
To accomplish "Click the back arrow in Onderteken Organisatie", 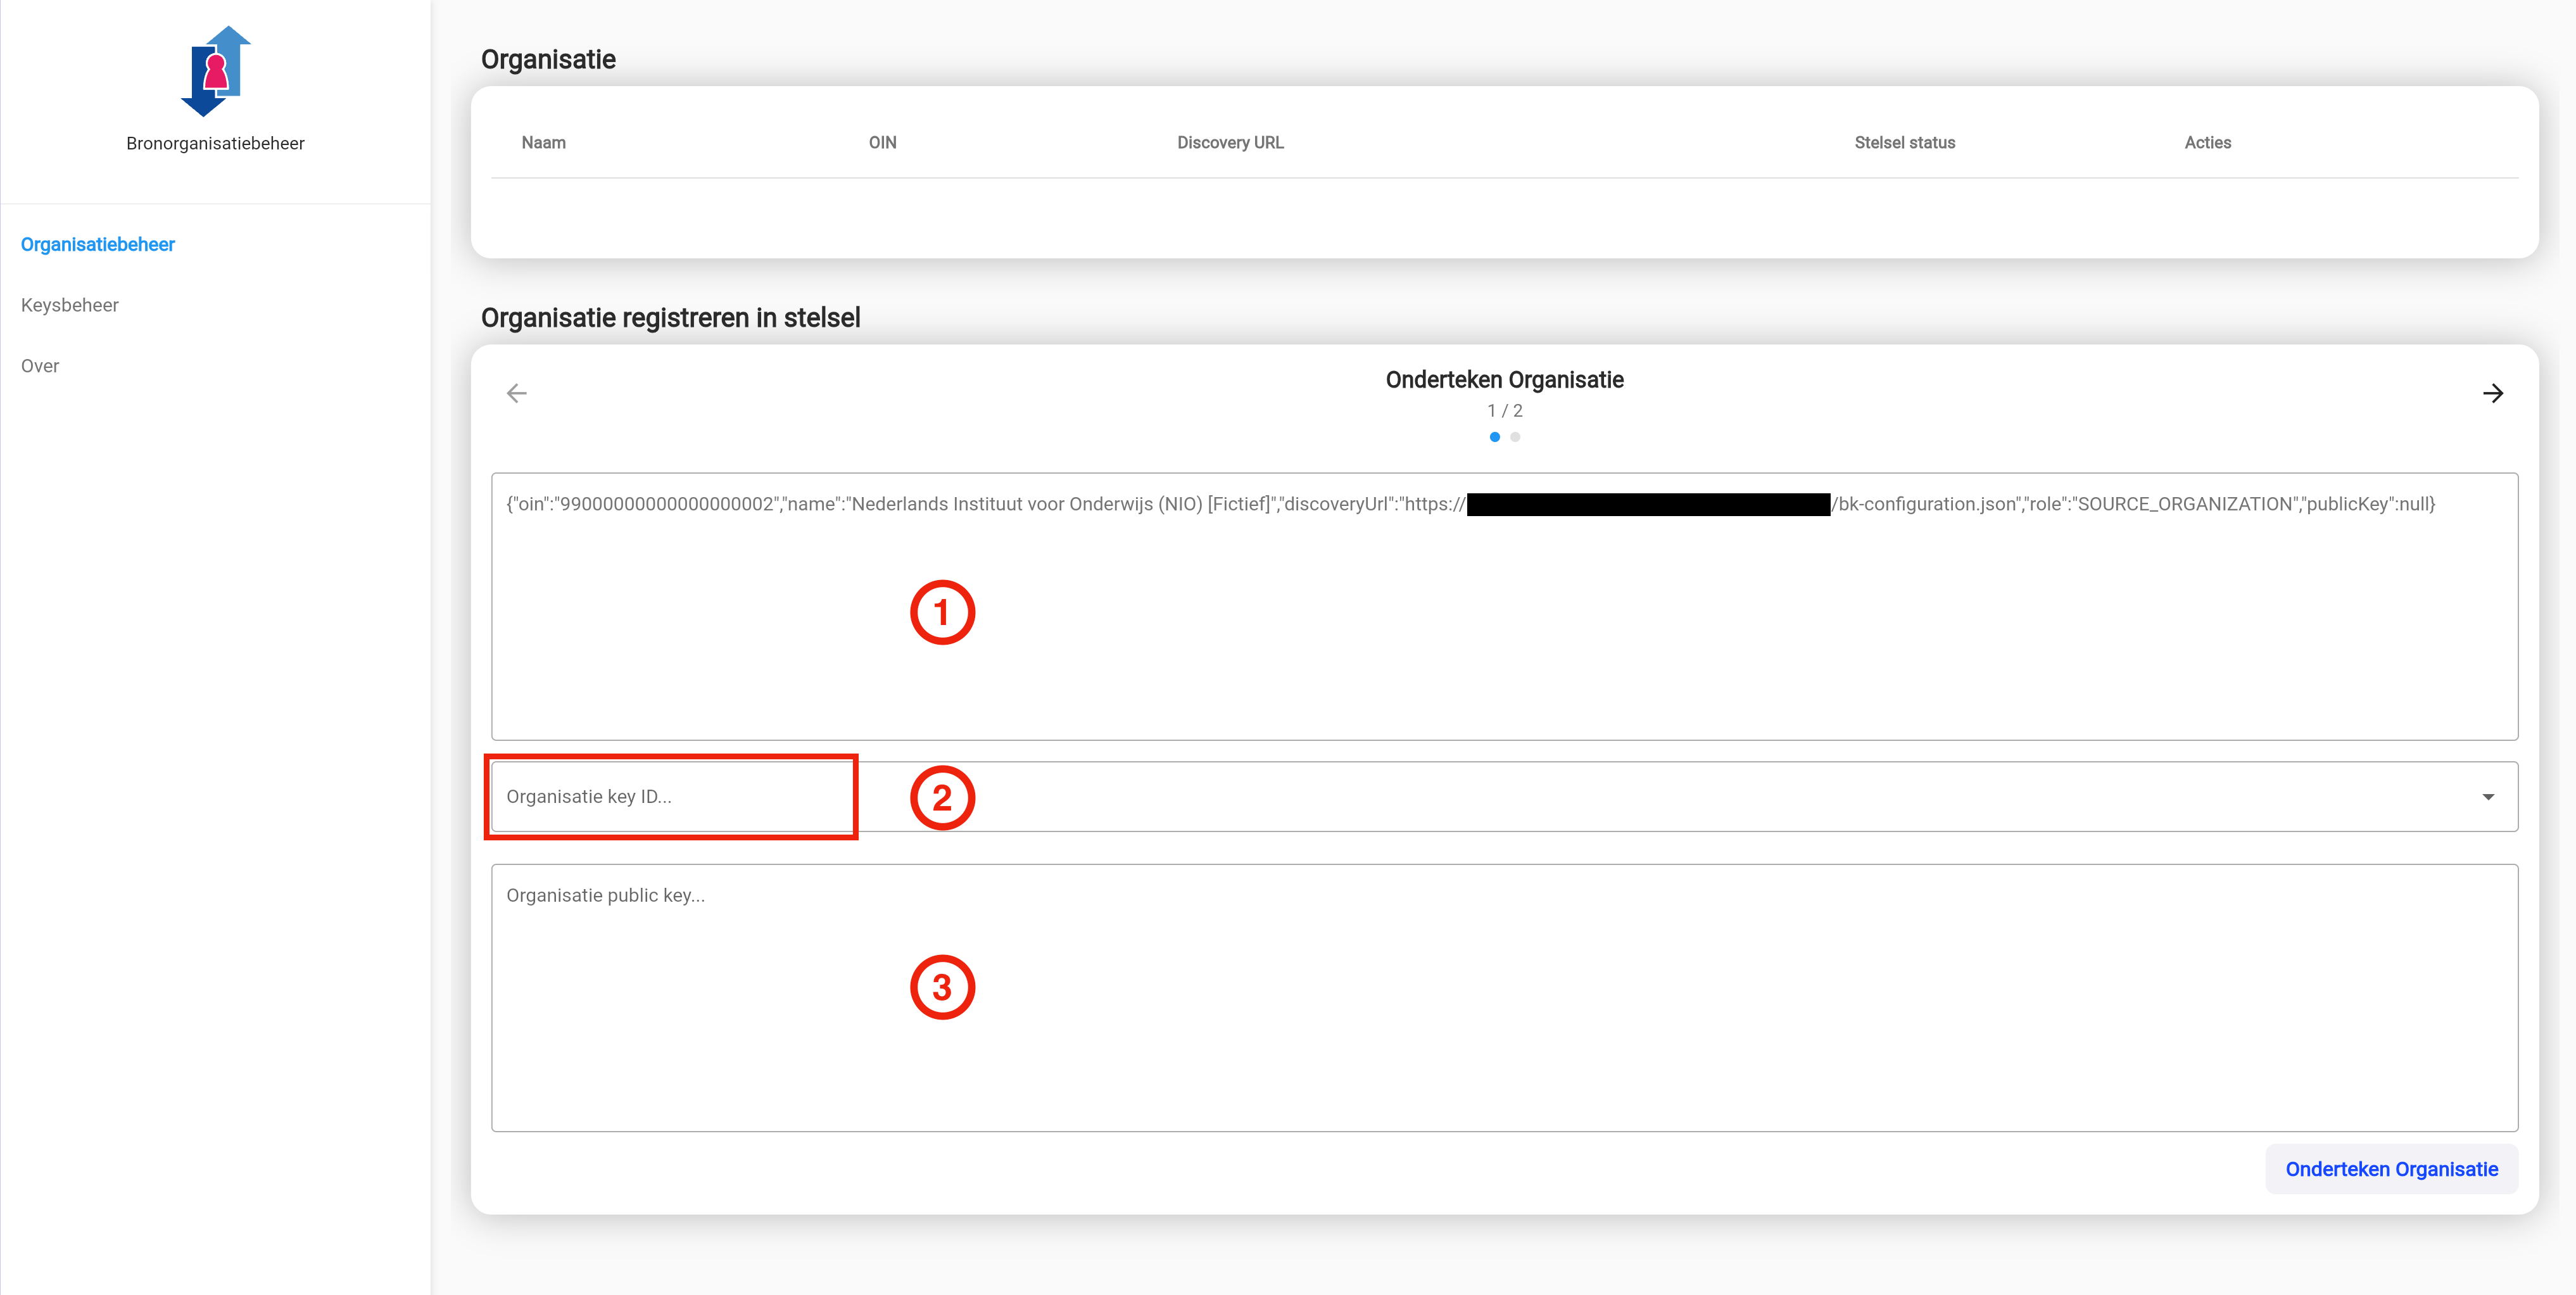I will [x=517, y=394].
